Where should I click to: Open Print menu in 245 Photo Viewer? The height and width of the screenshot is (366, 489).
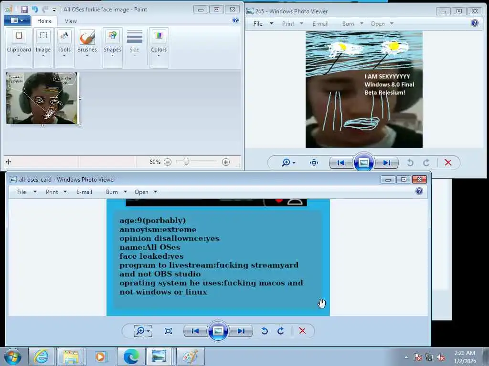coord(292,24)
